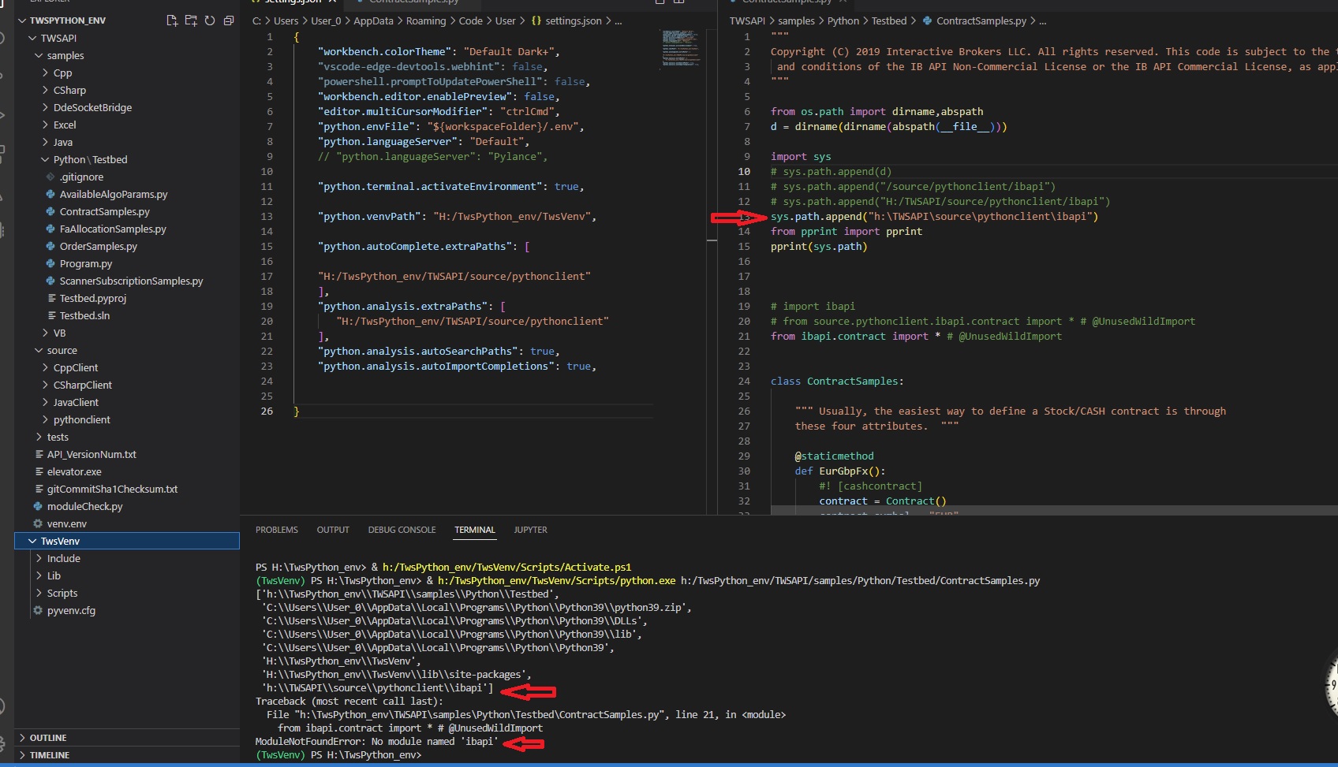The width and height of the screenshot is (1338, 767).
Task: Collapse all folders in explorer
Action: point(229,20)
